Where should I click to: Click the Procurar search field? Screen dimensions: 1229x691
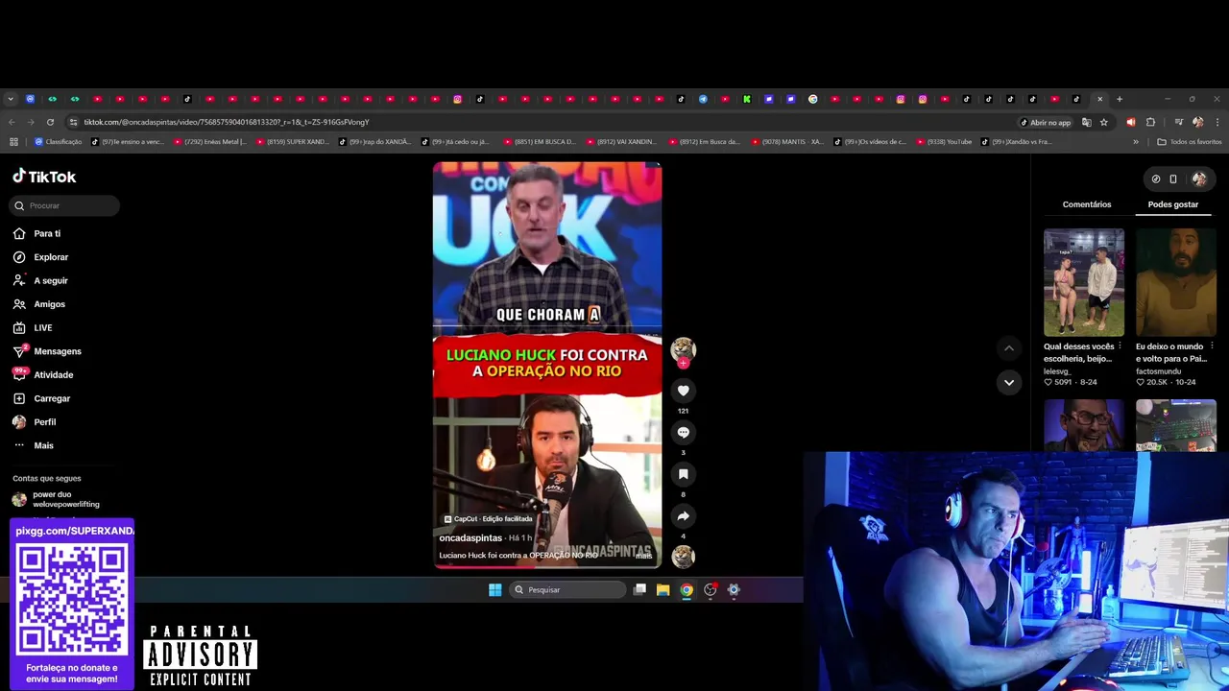[65, 205]
